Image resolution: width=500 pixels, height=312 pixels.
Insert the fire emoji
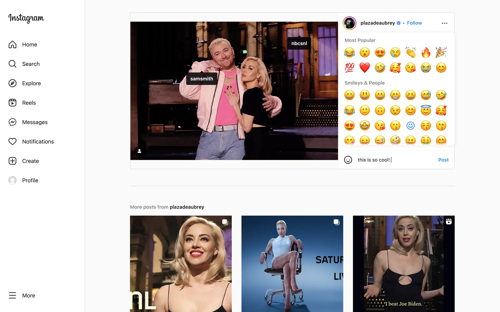426,52
